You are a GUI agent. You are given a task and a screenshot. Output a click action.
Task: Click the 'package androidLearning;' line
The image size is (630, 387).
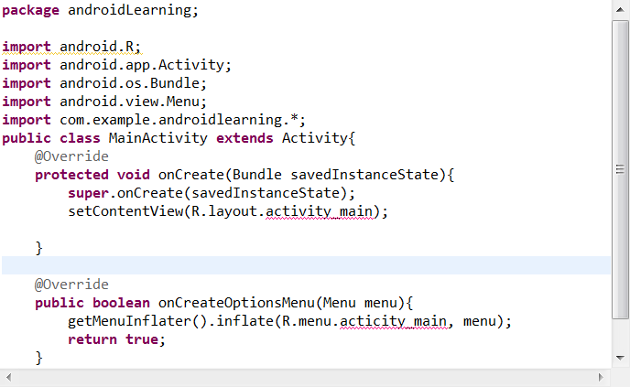click(101, 10)
